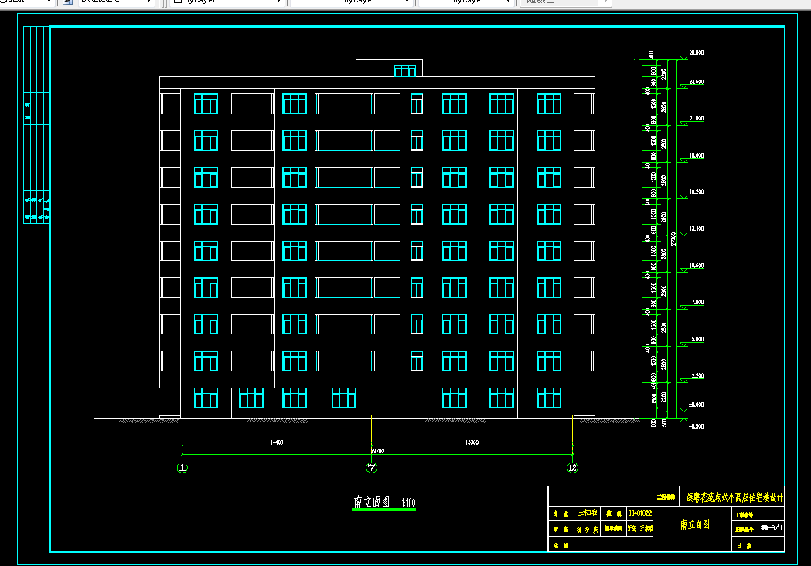Click the 土木工程 major cell
Viewport: 811px width, 566px height.
coord(587,513)
